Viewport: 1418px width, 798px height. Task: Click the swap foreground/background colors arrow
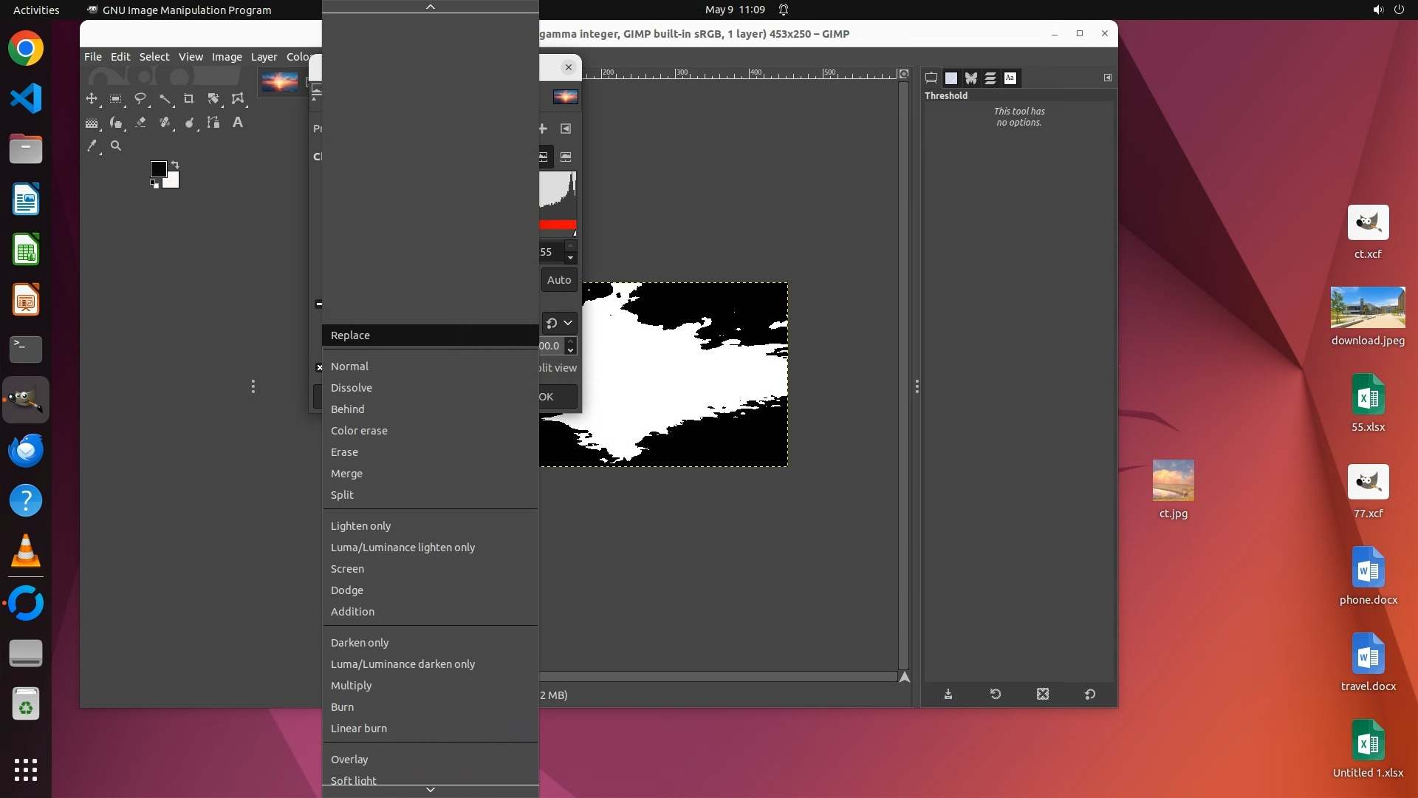tap(175, 164)
